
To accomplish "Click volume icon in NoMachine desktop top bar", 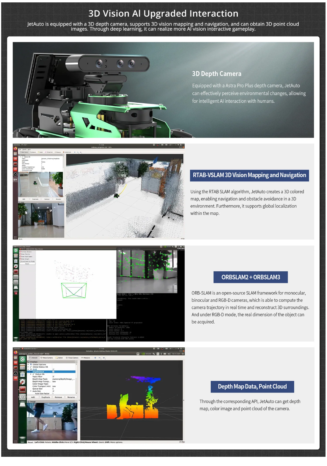I will tap(169, 354).
